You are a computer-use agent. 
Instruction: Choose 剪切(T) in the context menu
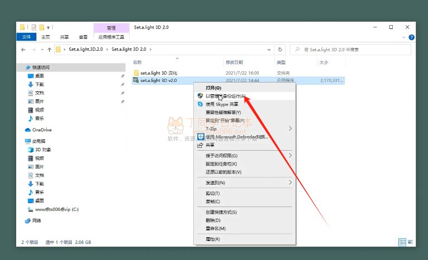[x=245, y=193]
